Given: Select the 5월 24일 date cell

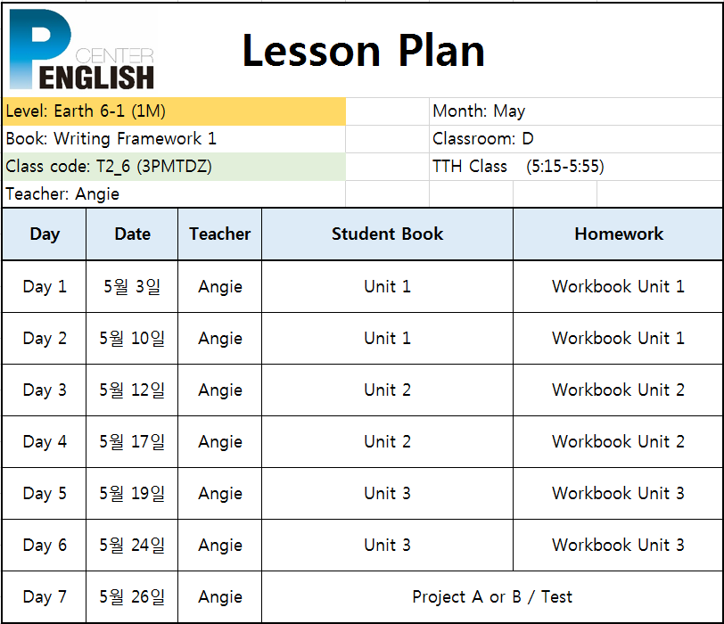Looking at the screenshot, I should (132, 545).
